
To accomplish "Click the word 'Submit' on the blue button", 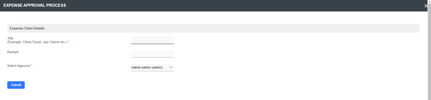I will pos(16,85).
